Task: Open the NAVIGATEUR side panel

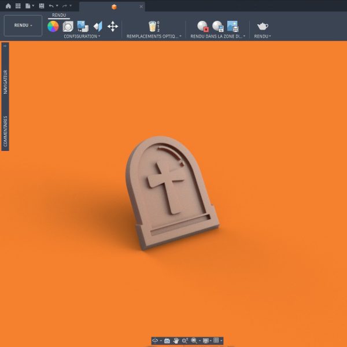Action: [x=5, y=82]
